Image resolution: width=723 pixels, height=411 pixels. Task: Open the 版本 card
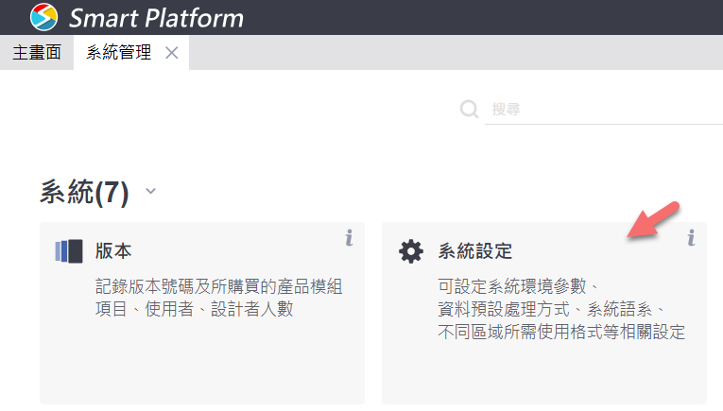click(202, 313)
